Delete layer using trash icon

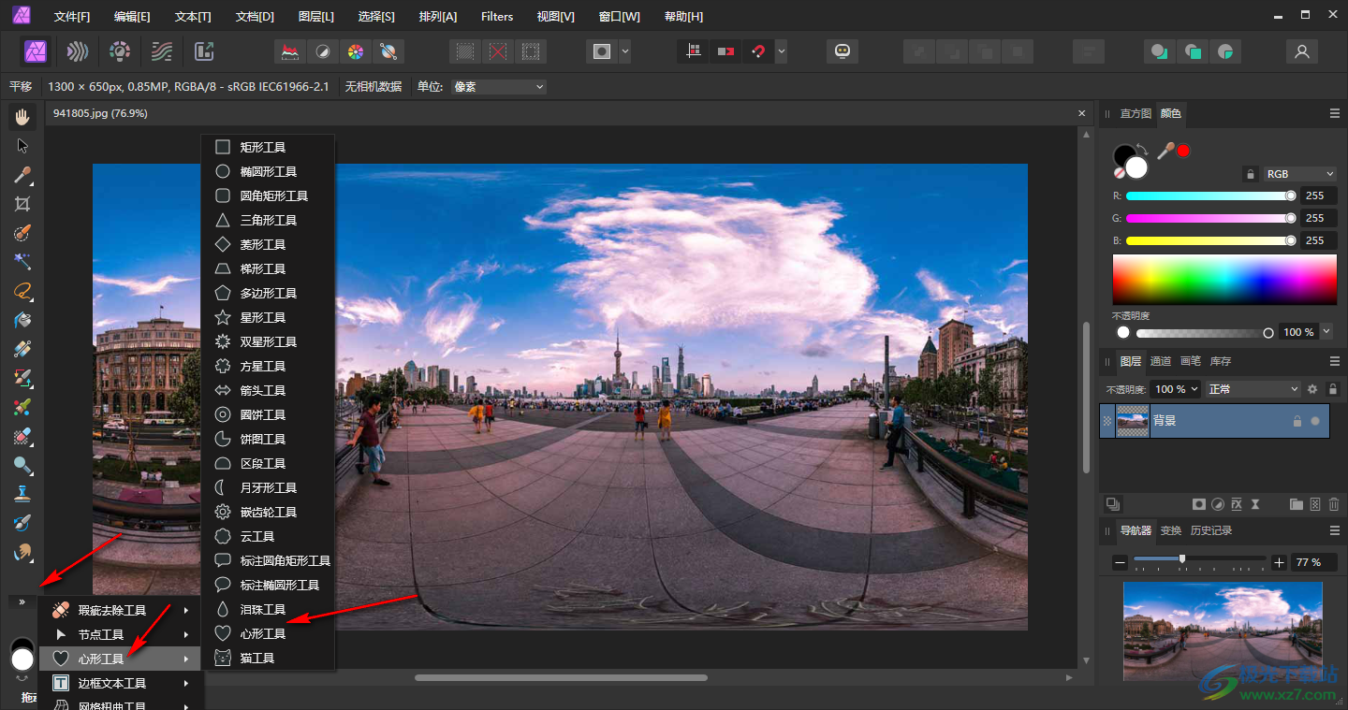(1334, 504)
